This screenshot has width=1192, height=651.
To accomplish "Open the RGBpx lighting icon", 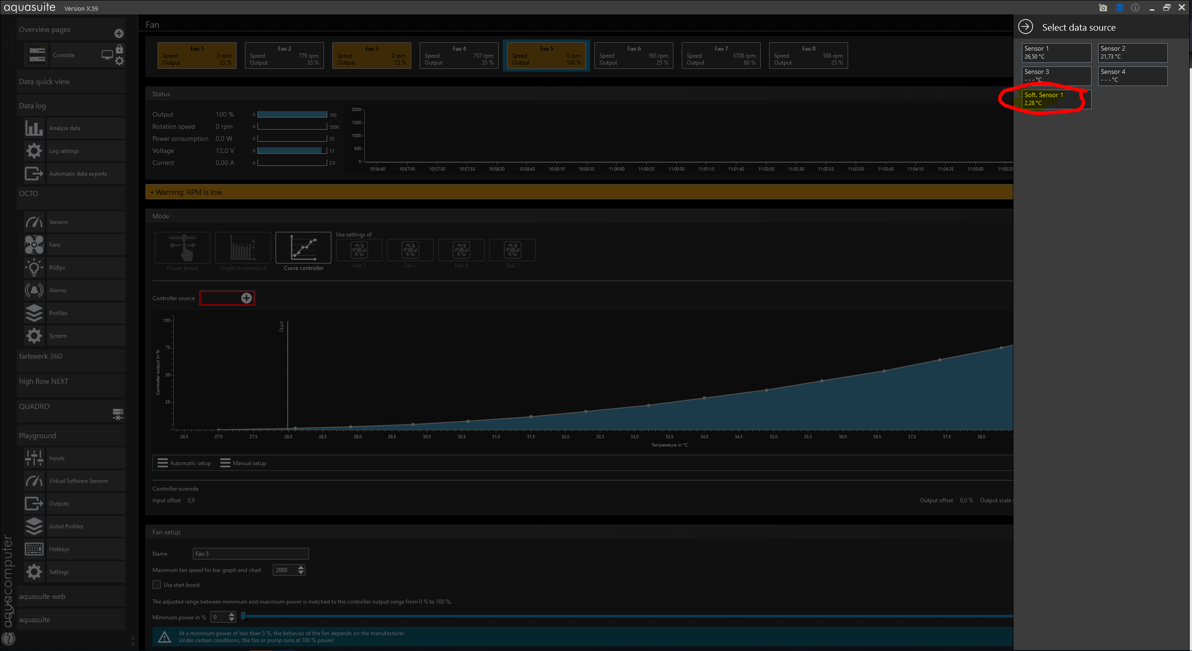I will 34,268.
